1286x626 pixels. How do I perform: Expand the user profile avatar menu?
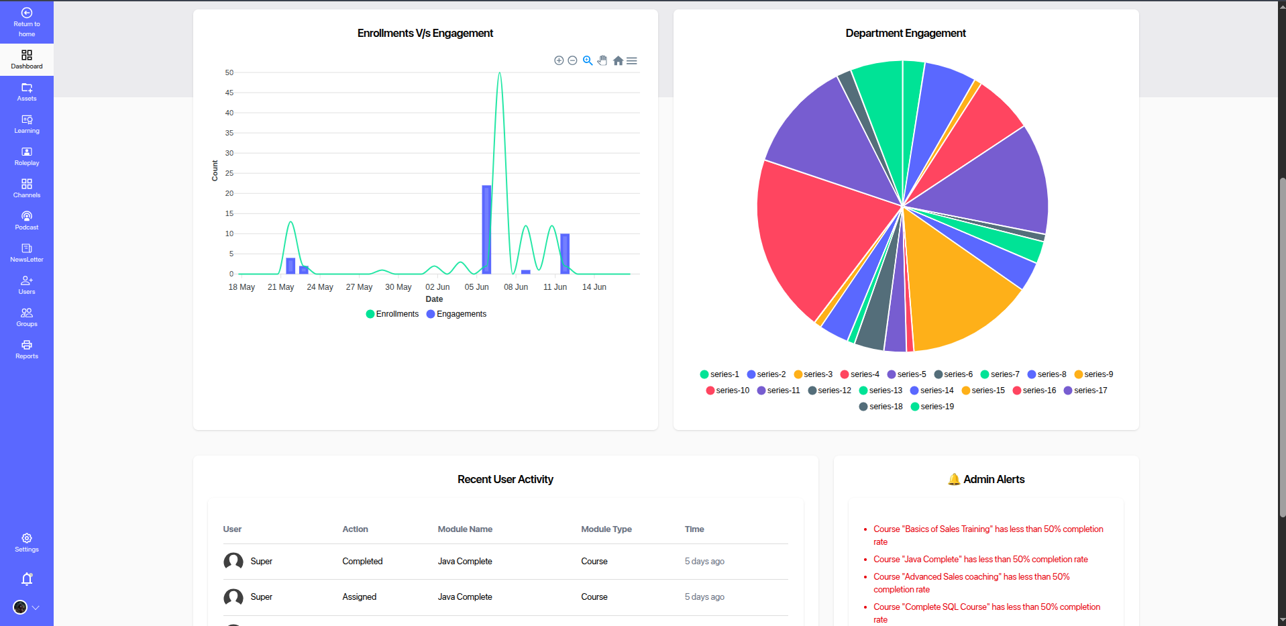click(20, 607)
